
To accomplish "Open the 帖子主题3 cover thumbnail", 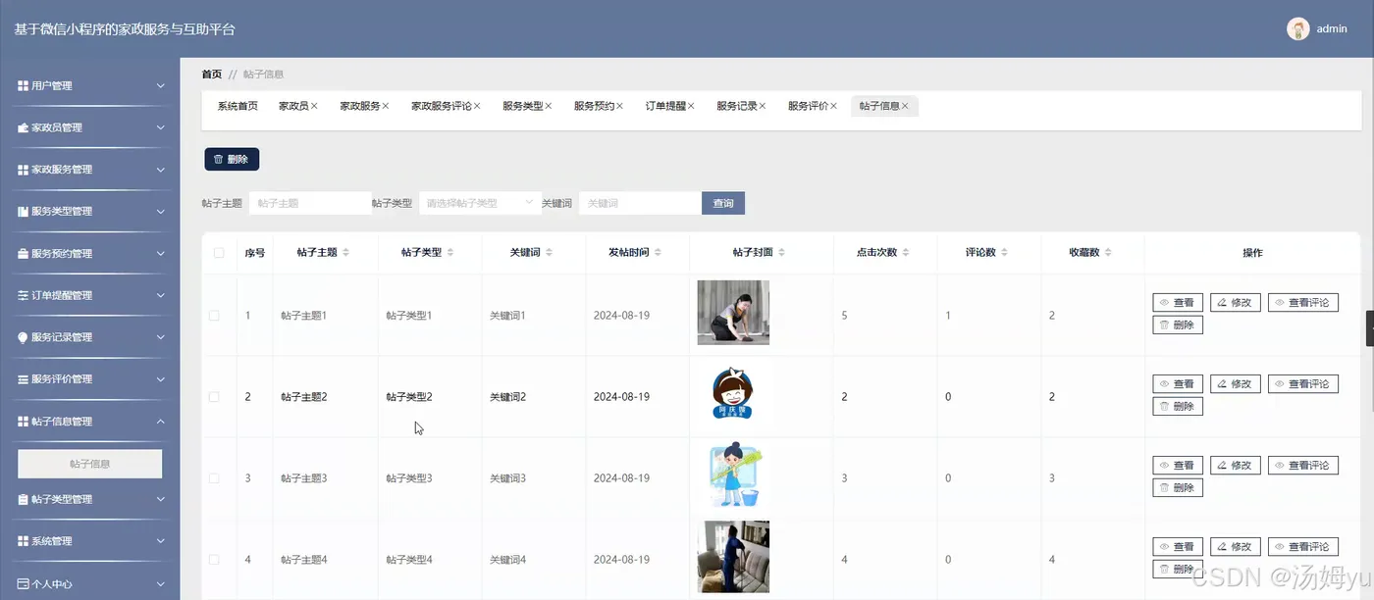I will [735, 476].
